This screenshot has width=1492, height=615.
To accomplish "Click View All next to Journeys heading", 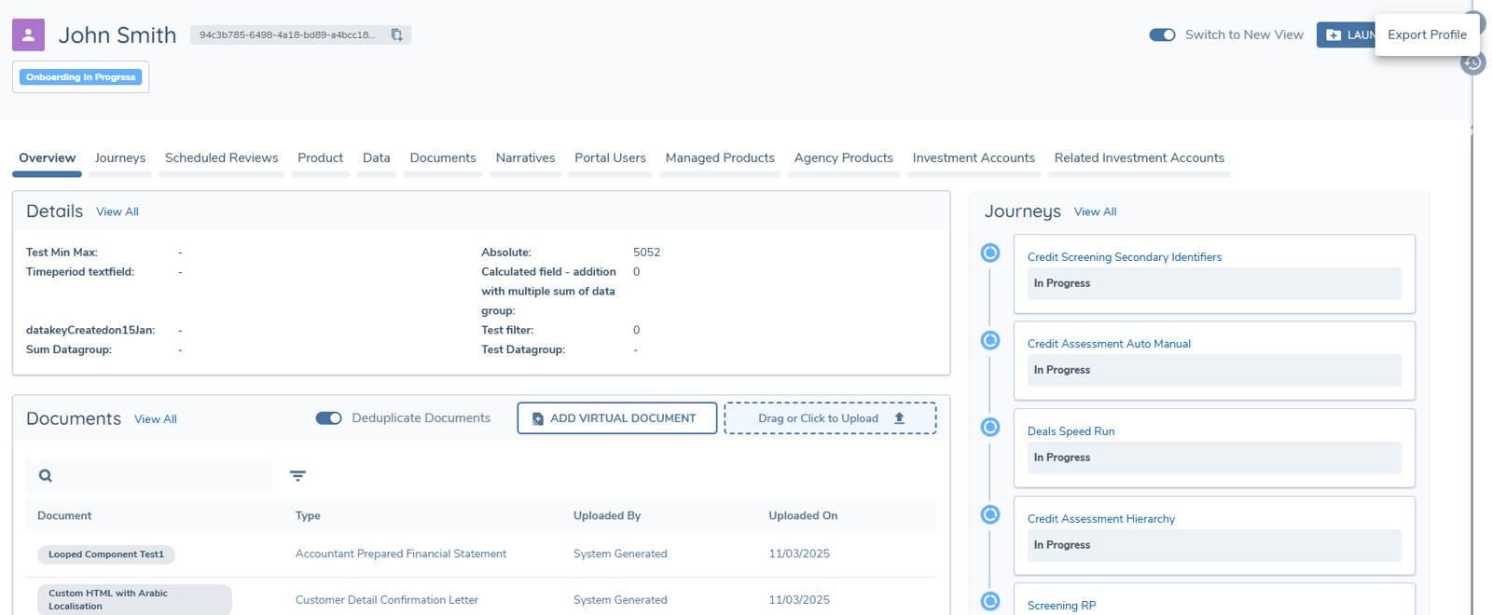I will pyautogui.click(x=1096, y=212).
